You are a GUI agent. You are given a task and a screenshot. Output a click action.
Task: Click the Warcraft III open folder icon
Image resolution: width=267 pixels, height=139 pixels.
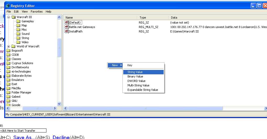pyautogui.click(x=13, y=17)
